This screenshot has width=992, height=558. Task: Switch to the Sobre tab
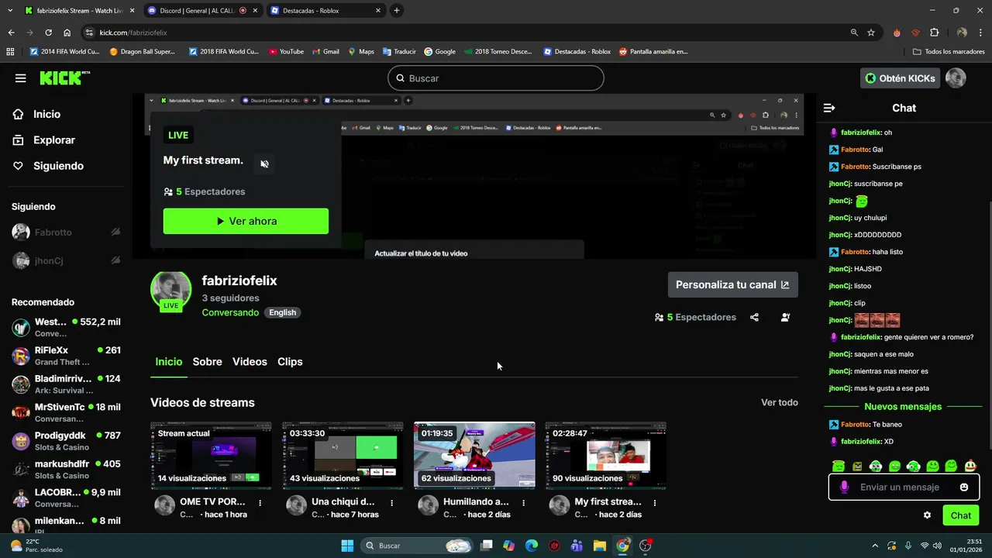(207, 362)
